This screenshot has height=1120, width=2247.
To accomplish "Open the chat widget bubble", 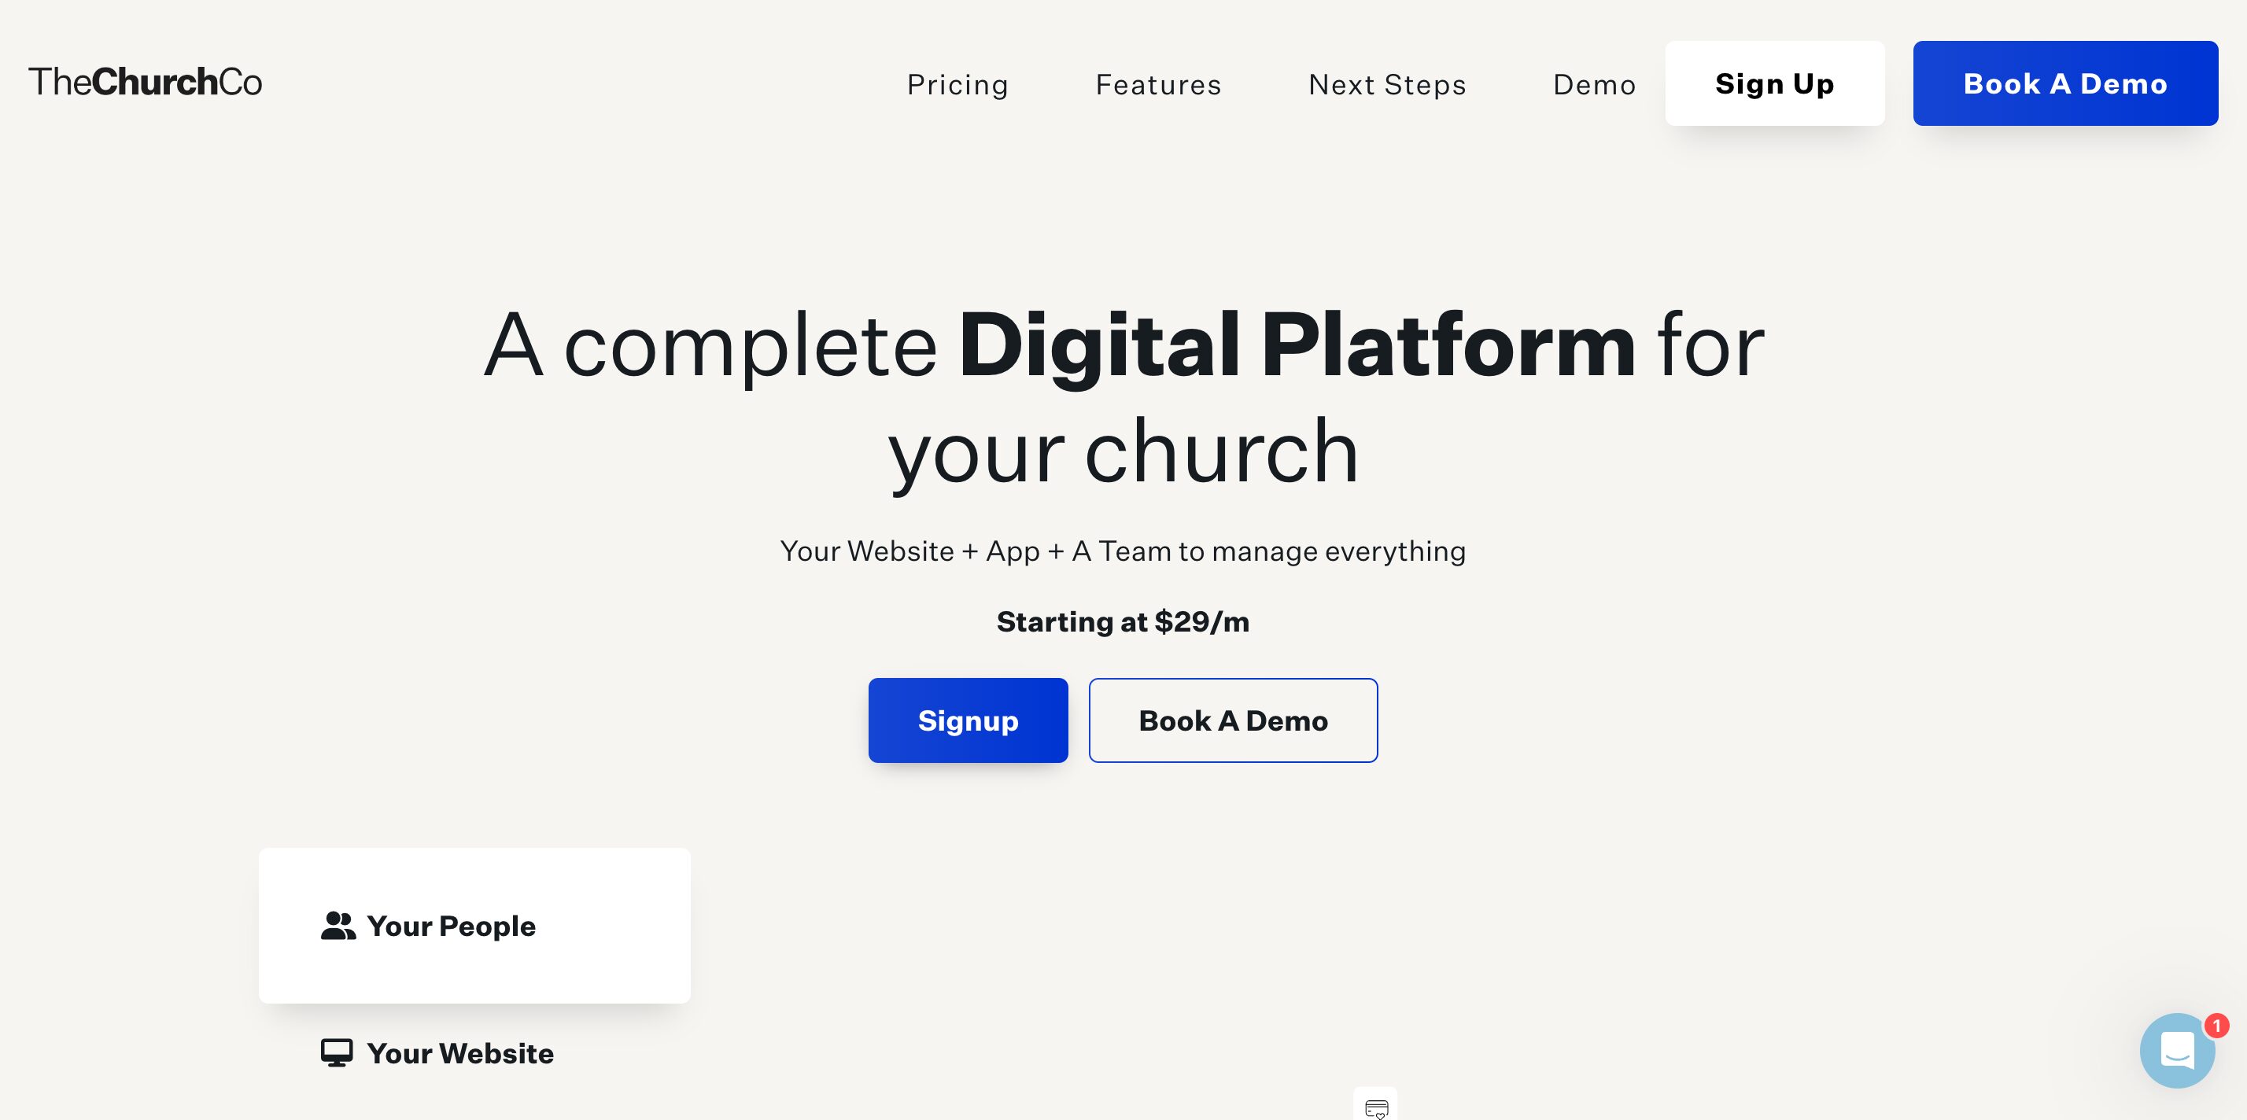I will (x=2176, y=1050).
